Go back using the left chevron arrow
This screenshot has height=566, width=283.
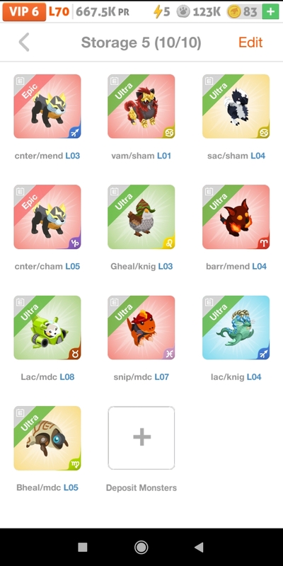pyautogui.click(x=24, y=42)
